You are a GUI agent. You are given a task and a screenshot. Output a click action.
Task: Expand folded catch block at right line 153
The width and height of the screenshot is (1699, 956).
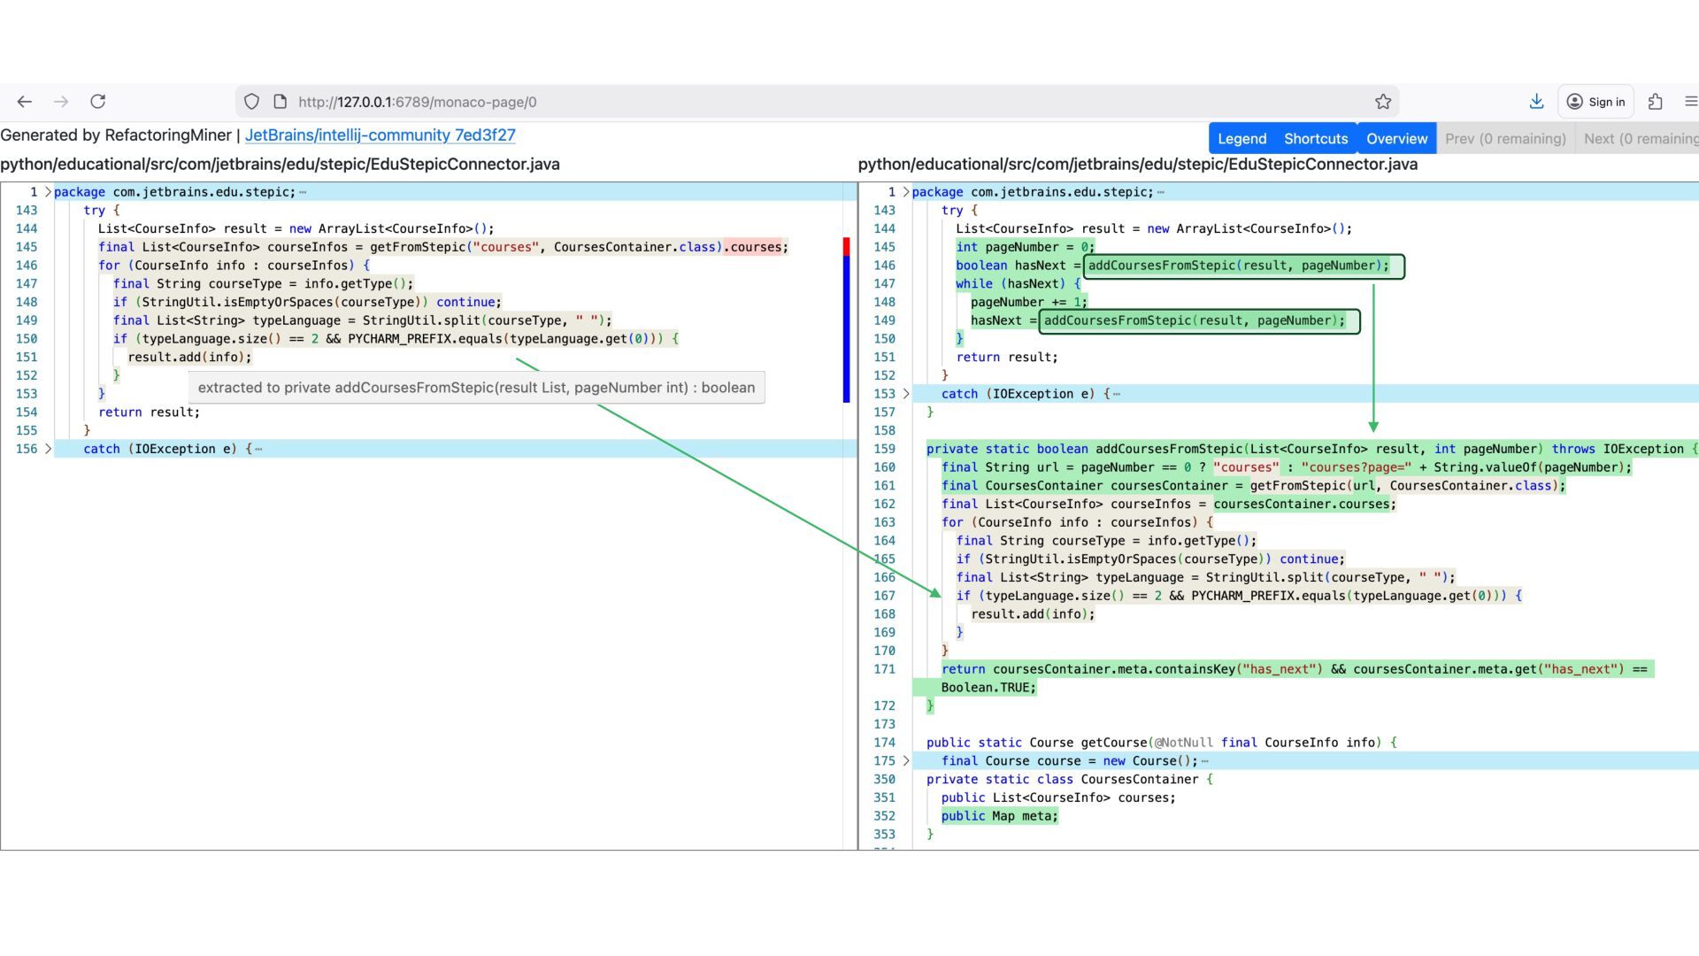905,394
